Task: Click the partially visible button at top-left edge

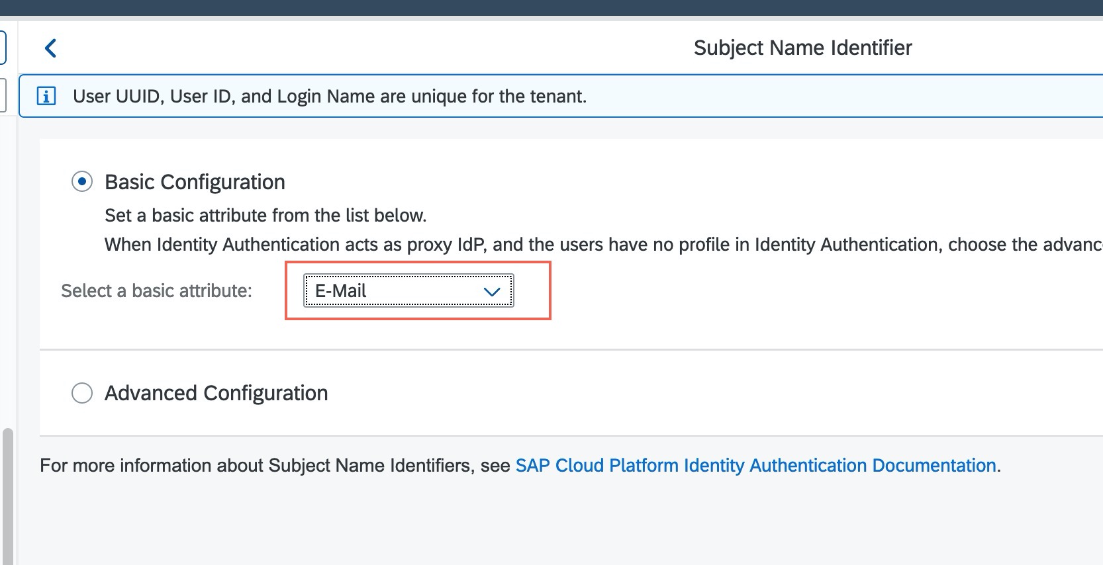Action: 3,48
